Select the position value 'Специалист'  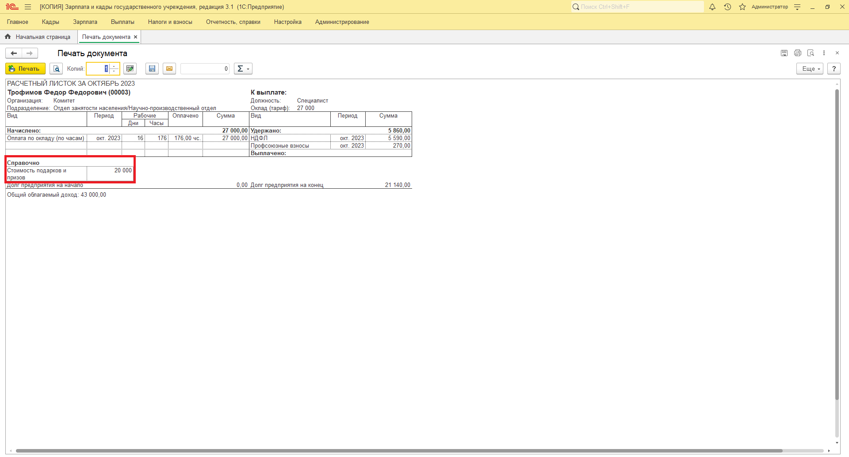[x=313, y=101]
